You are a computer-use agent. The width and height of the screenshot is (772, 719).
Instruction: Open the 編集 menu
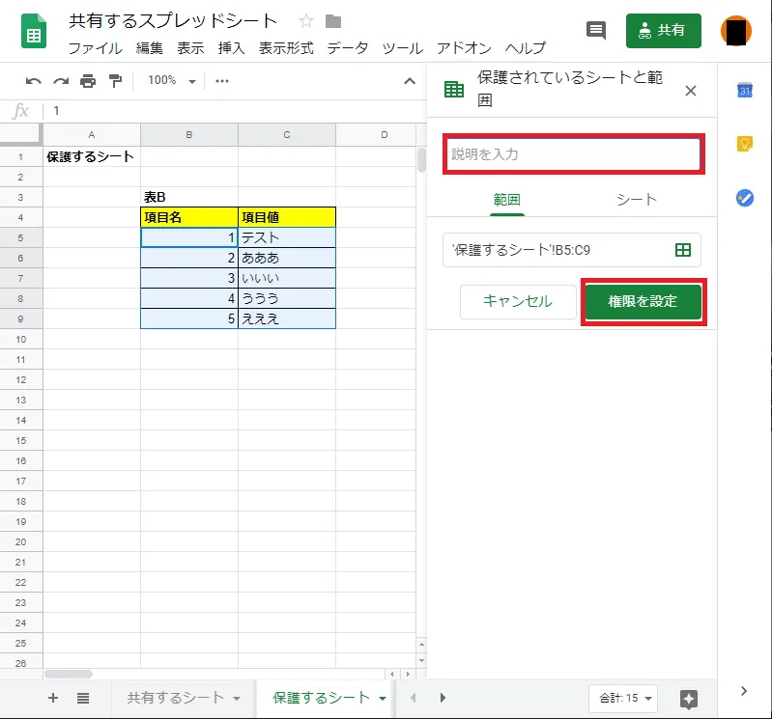(x=149, y=48)
